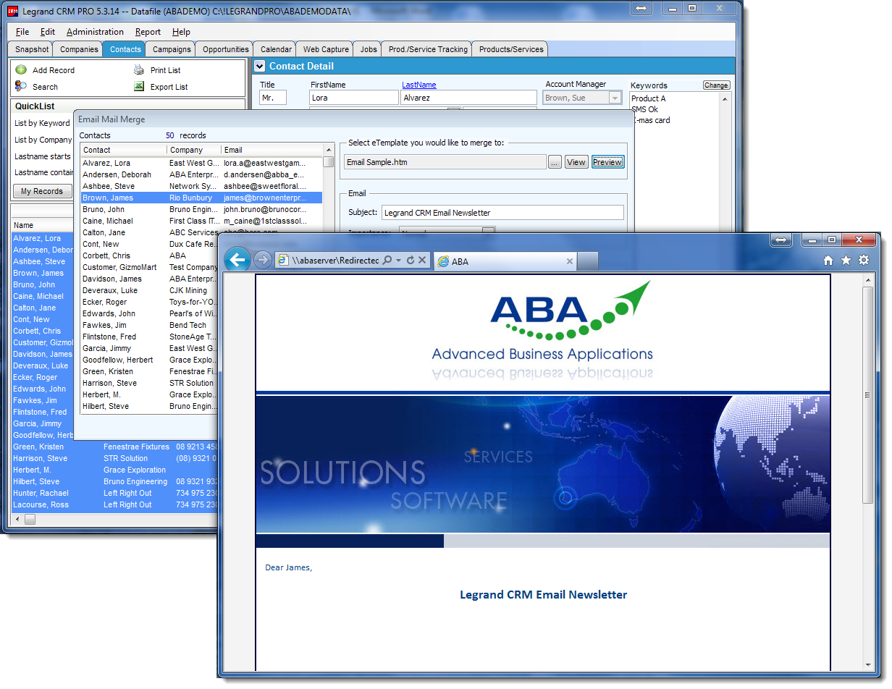This screenshot has height=689, width=892.
Task: Open the Report menu
Action: pos(148,32)
